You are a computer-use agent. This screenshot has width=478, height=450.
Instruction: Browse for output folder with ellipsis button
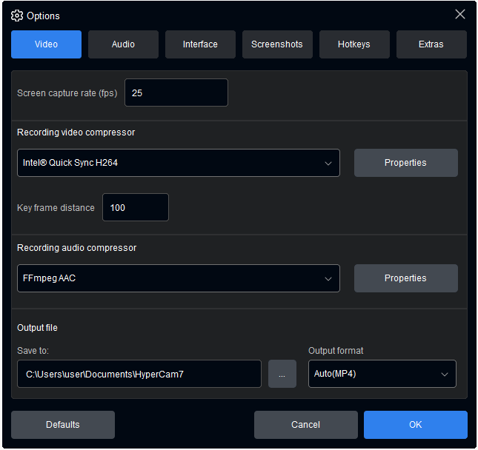tap(282, 375)
